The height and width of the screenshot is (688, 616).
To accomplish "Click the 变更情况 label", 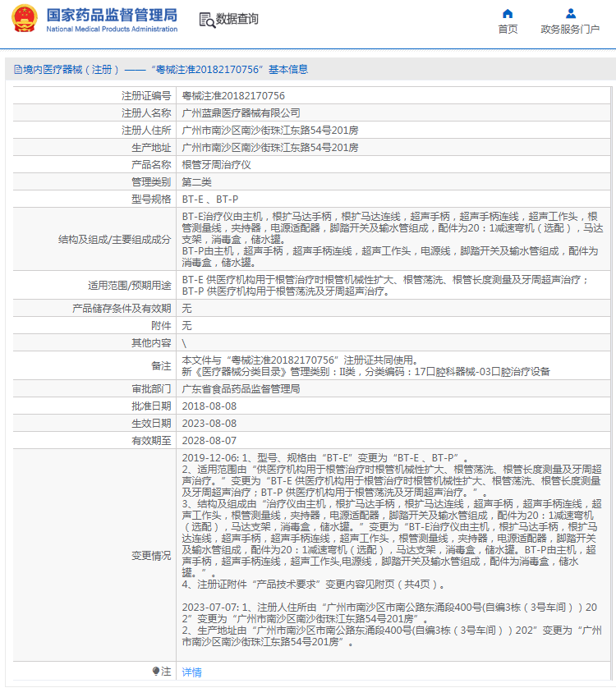I will pyautogui.click(x=151, y=556).
